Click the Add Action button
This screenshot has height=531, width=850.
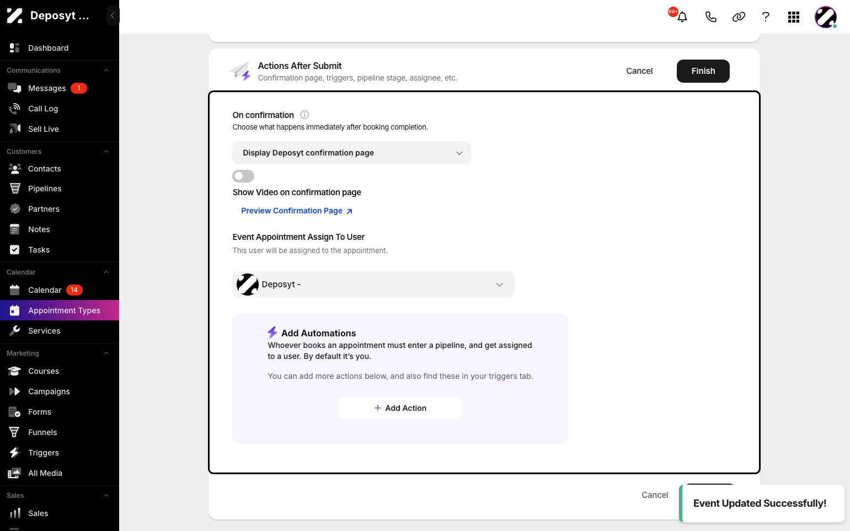tap(400, 408)
